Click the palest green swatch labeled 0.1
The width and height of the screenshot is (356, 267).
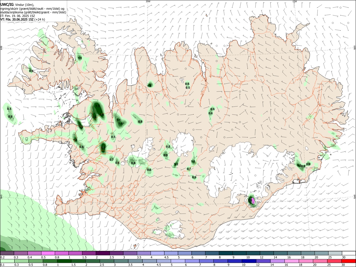(7, 261)
